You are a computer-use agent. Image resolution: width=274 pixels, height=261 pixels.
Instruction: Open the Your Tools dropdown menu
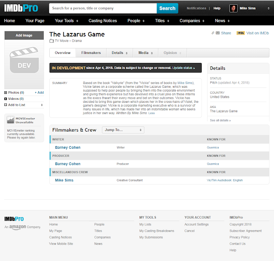(66, 21)
